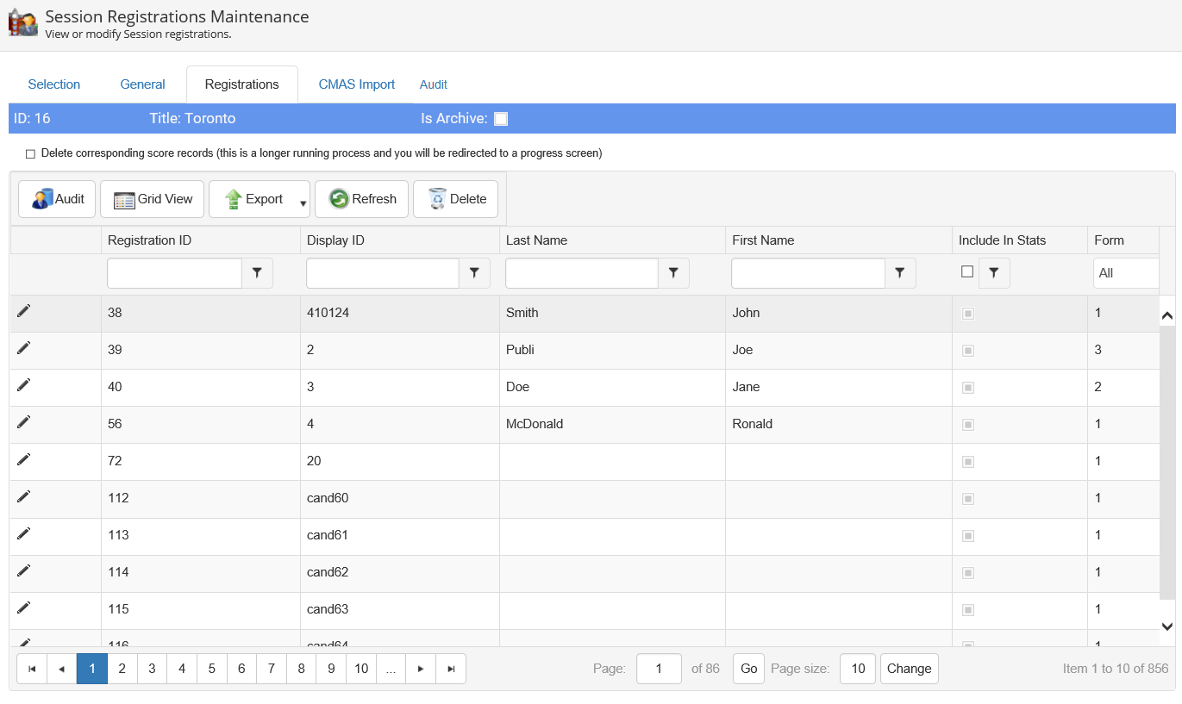
Task: Open filter menu for Registration ID column
Action: coord(257,273)
